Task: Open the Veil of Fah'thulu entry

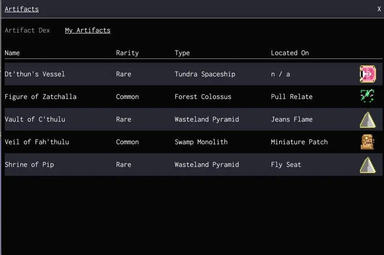Action: (37, 142)
